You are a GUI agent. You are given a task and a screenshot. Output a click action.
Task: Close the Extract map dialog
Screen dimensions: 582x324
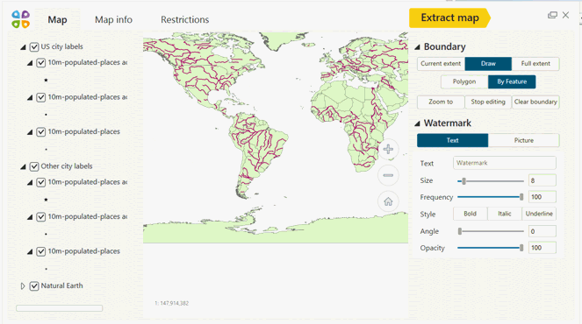[x=565, y=15]
